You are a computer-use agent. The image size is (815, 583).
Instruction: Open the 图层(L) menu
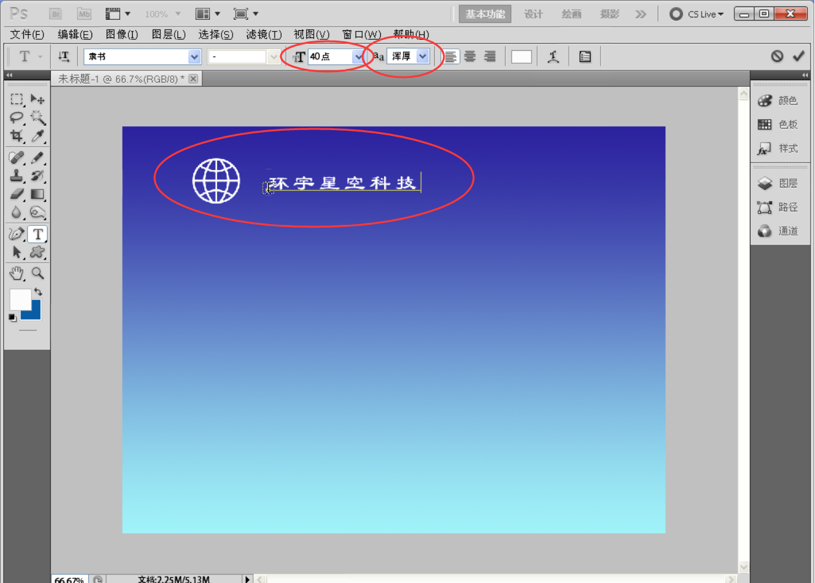click(169, 34)
